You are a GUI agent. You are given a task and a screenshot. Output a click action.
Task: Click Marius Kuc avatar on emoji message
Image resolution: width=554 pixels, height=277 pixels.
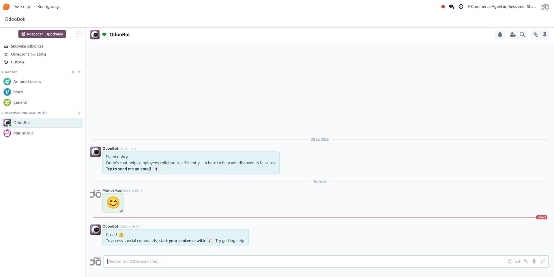click(x=96, y=194)
